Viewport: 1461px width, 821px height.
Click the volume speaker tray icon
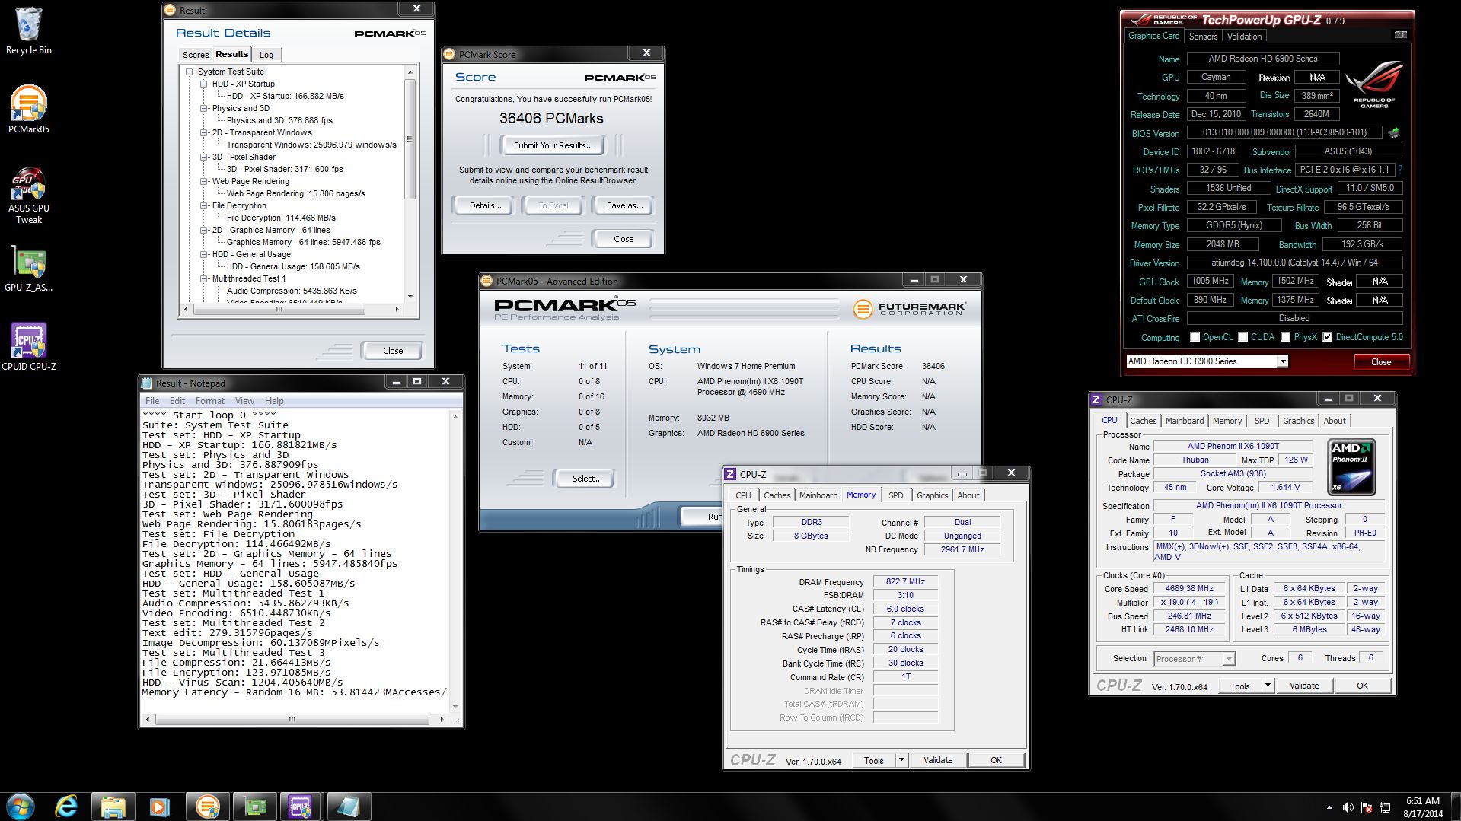(1348, 807)
